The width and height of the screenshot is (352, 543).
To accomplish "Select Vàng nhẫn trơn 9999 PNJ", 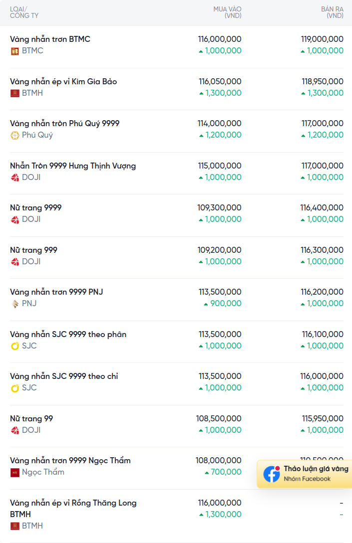I will click(56, 292).
